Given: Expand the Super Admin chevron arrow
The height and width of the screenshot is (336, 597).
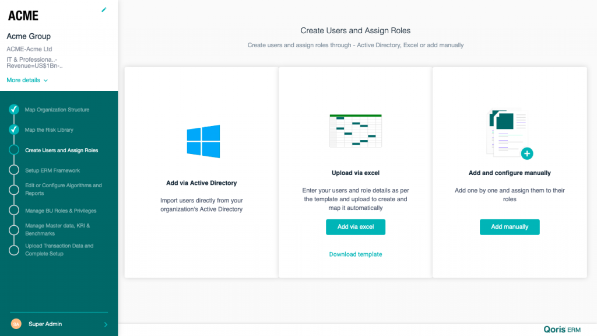Looking at the screenshot, I should point(106,324).
